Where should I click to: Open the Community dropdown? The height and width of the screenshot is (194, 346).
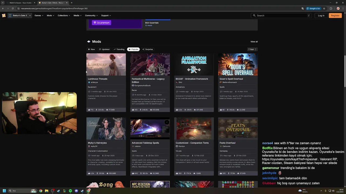pyautogui.click(x=91, y=15)
